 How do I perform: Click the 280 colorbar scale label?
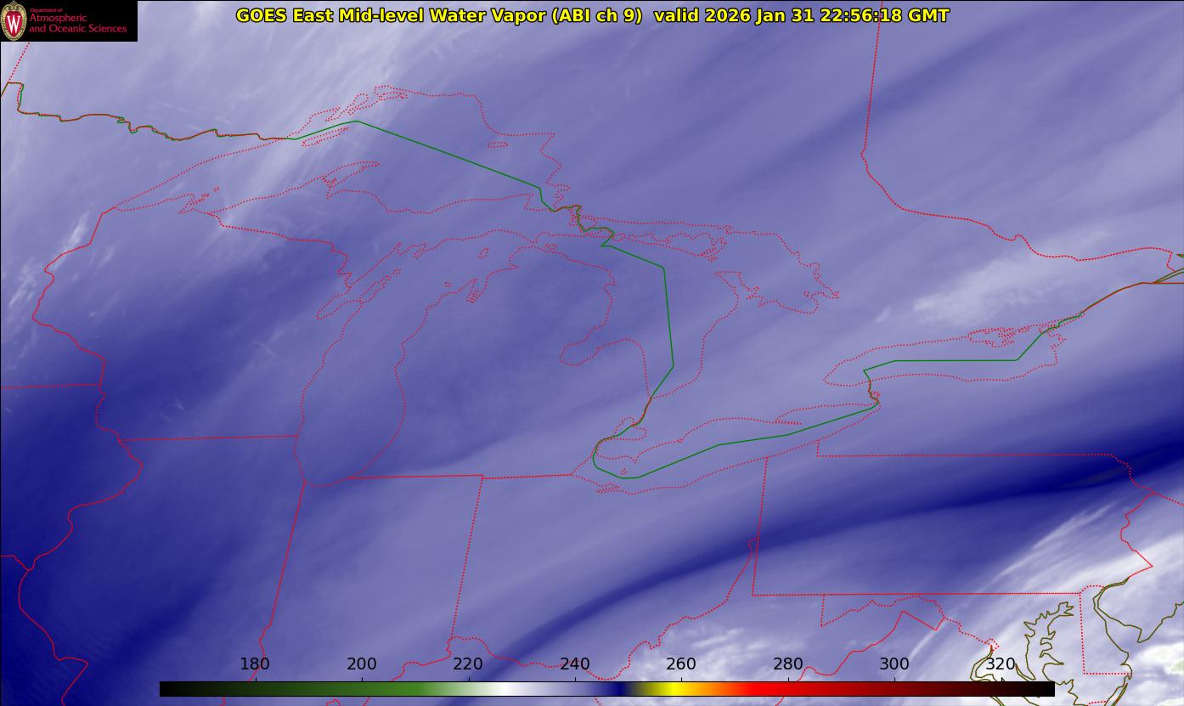click(x=788, y=664)
